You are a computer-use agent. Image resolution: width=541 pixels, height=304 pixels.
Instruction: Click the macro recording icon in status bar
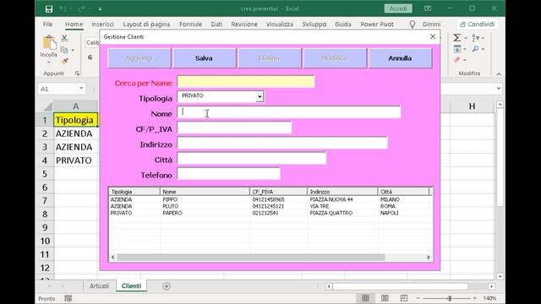68,298
